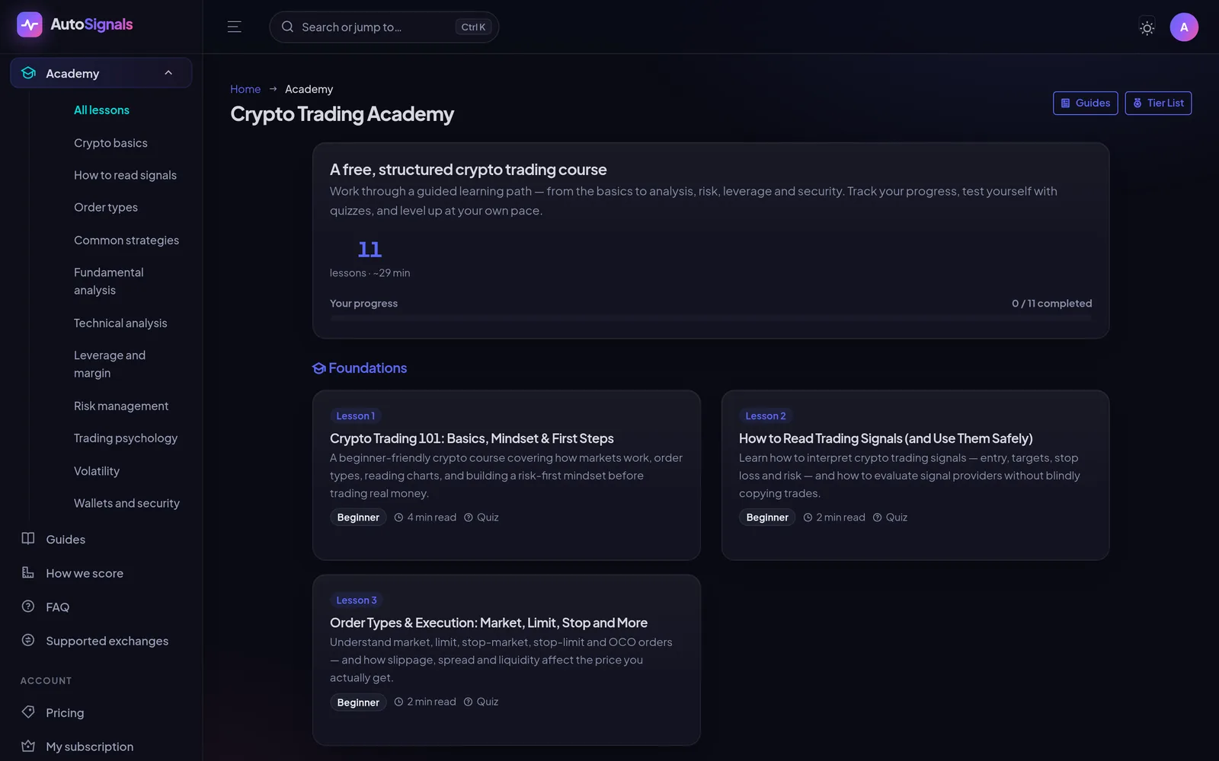The height and width of the screenshot is (761, 1219).
Task: Click the AutoSignals logo icon
Action: click(30, 24)
